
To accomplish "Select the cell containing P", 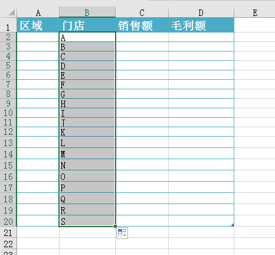I will pos(87,187).
